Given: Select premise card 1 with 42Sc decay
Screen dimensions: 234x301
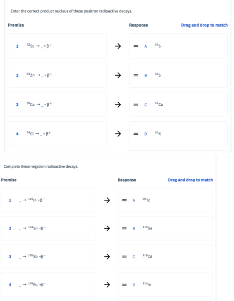Looking at the screenshot, I should tap(57, 46).
